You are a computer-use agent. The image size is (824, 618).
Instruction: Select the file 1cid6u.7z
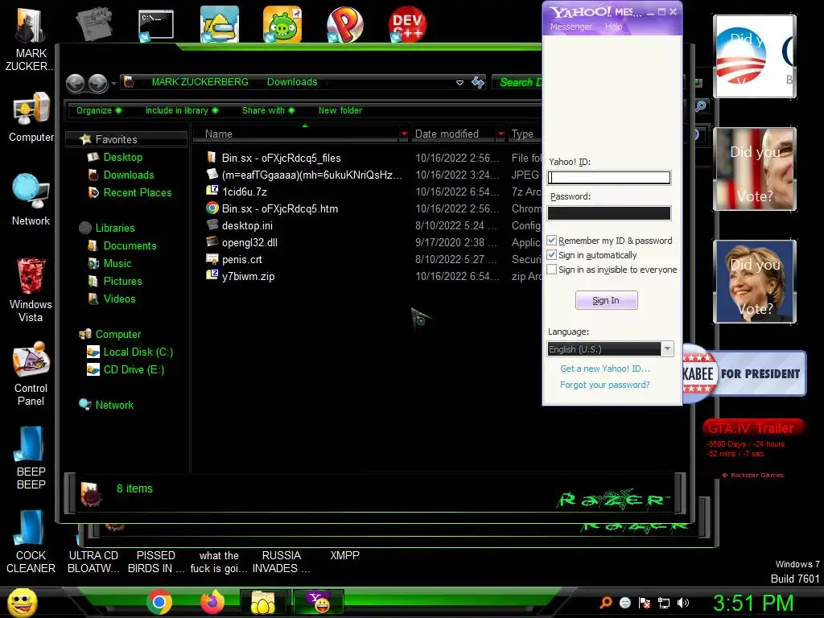(245, 192)
